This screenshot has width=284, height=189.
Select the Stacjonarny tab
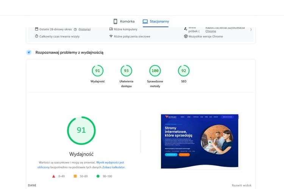(x=156, y=21)
